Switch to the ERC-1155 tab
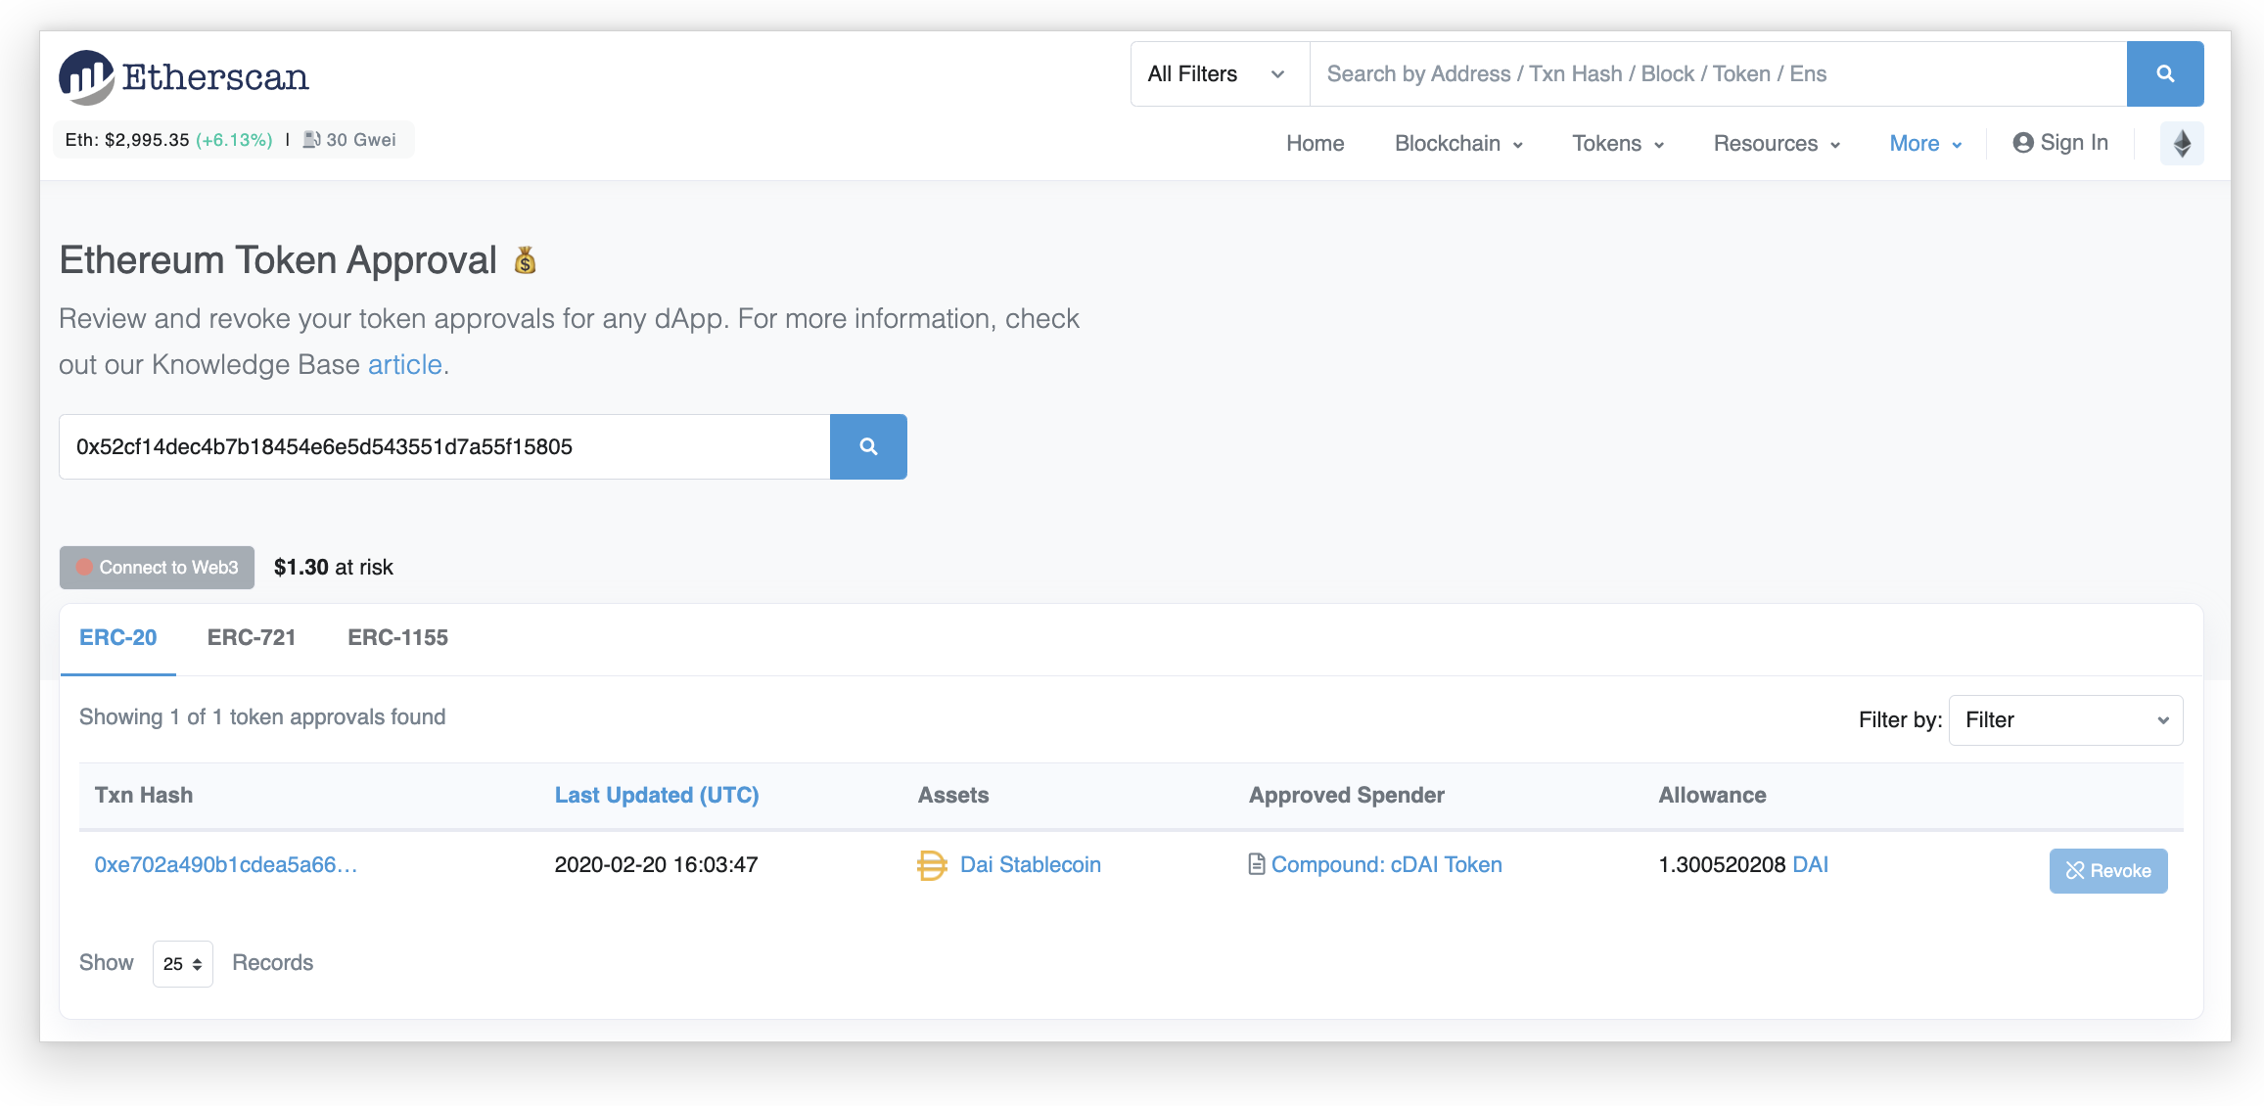 click(x=397, y=638)
